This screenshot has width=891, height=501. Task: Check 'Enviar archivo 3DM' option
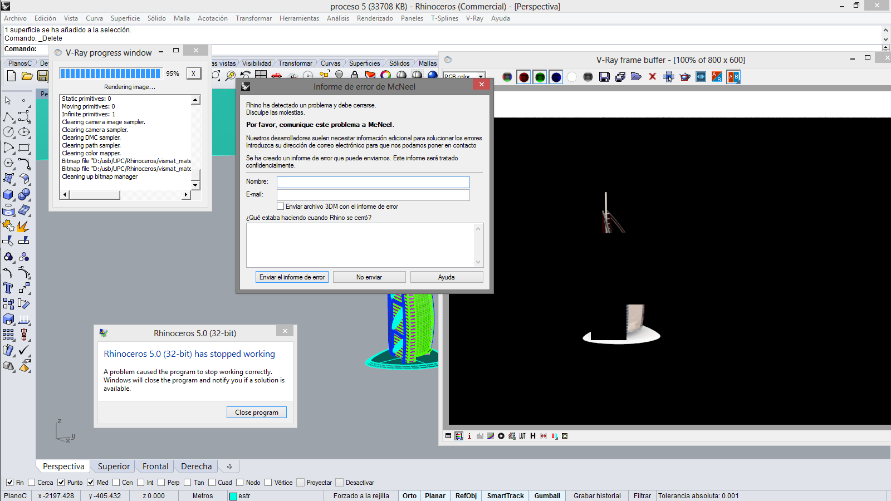coord(281,207)
